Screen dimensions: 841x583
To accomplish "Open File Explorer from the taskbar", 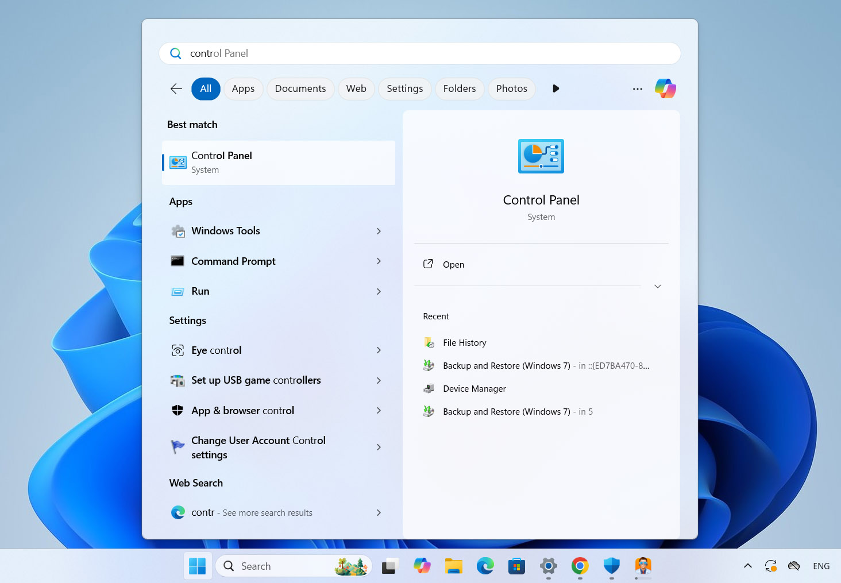I will click(454, 566).
